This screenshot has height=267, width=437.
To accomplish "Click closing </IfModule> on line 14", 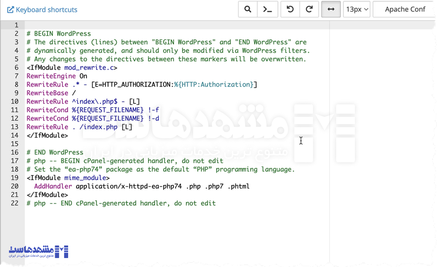I will (x=47, y=135).
